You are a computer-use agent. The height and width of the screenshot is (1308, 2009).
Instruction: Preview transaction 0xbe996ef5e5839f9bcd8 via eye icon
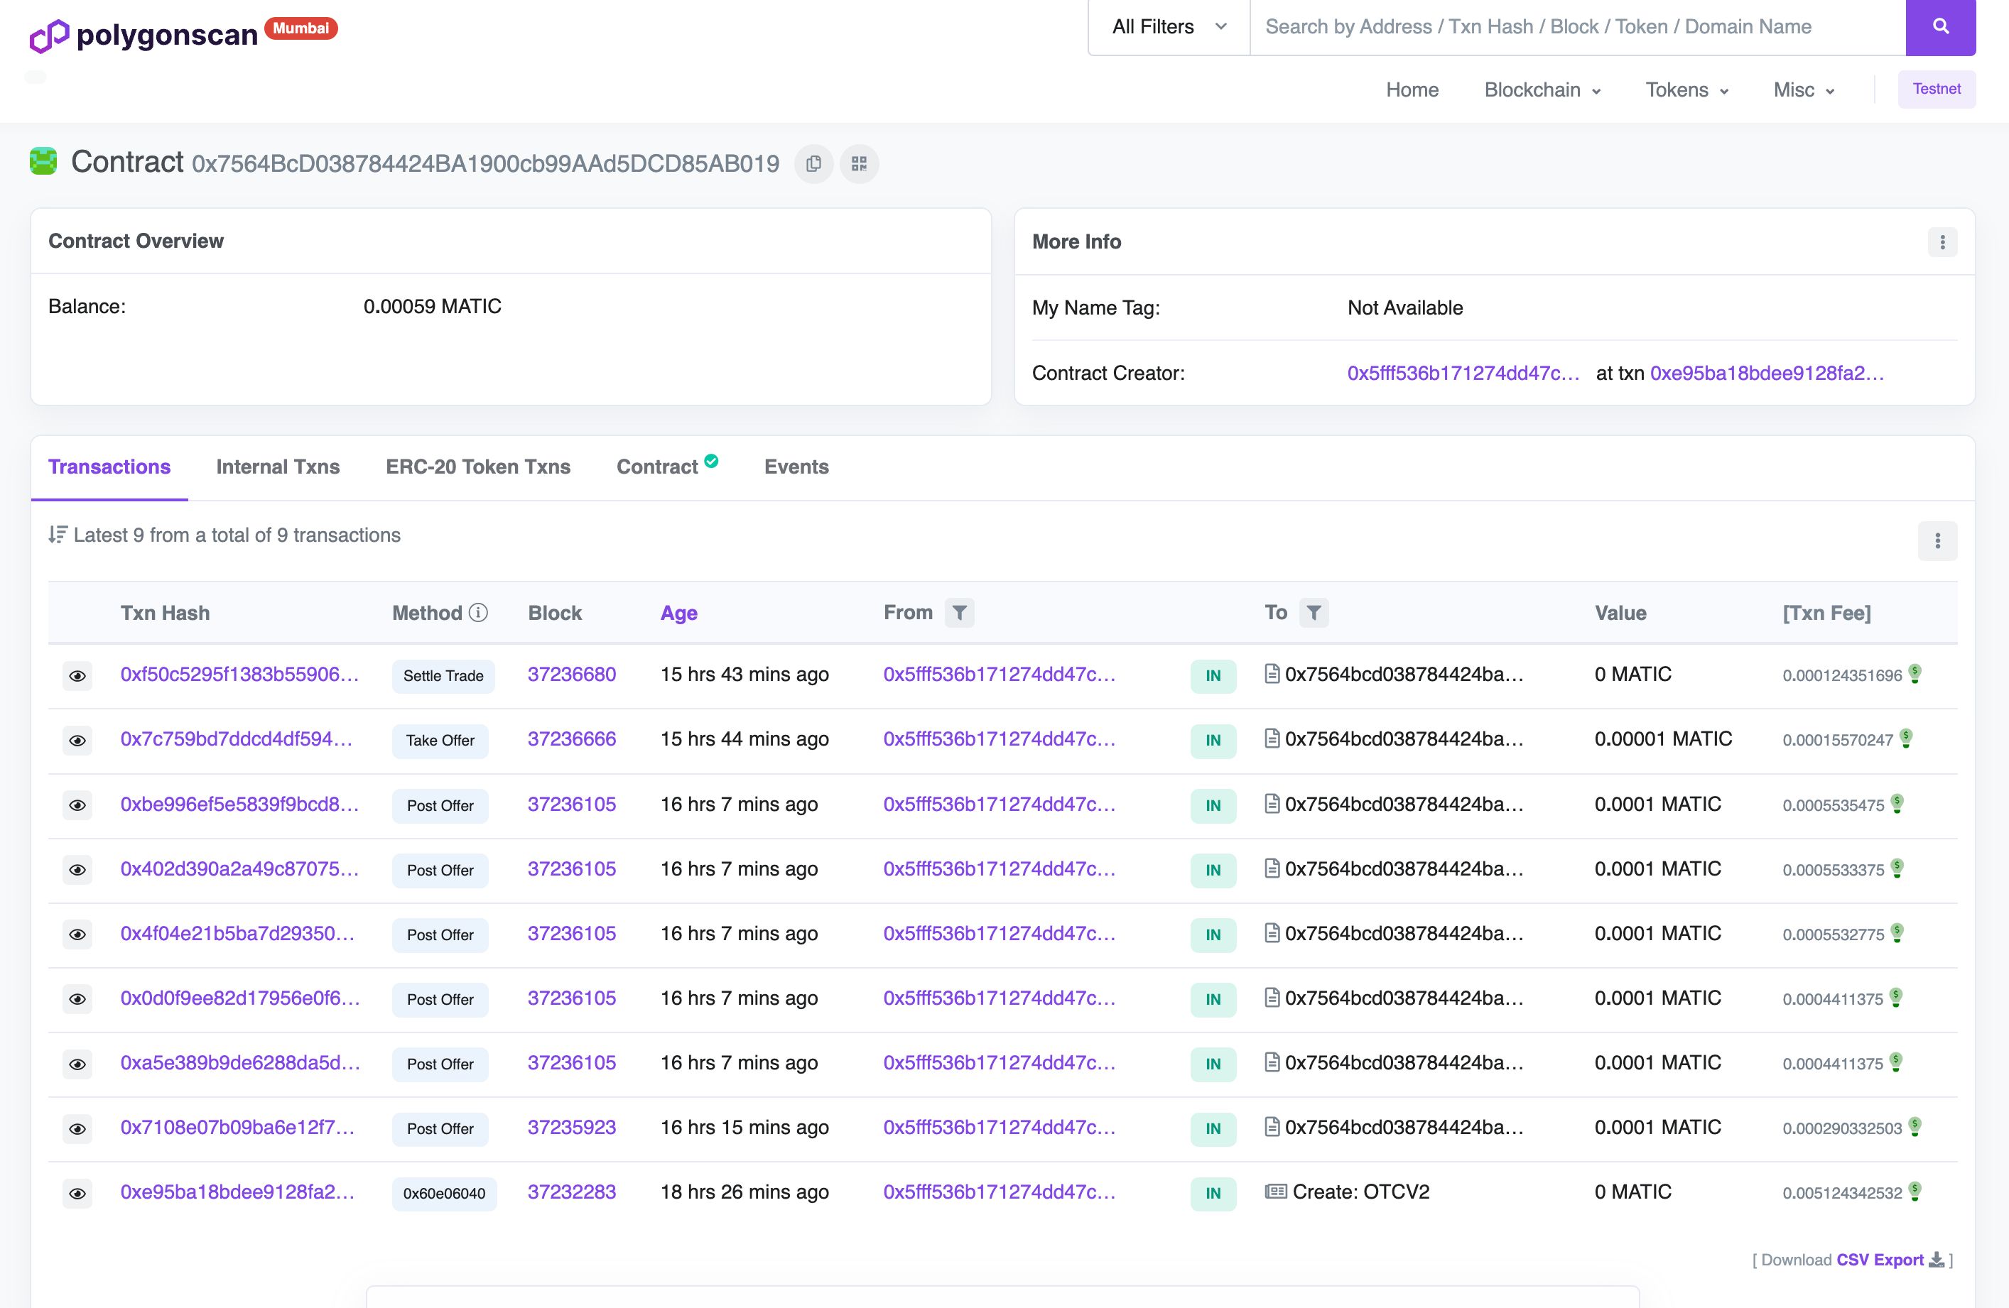(77, 805)
